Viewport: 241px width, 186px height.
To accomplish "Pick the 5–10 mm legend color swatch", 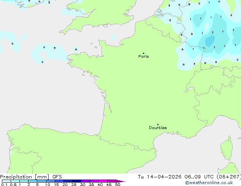I will [x=41, y=181].
